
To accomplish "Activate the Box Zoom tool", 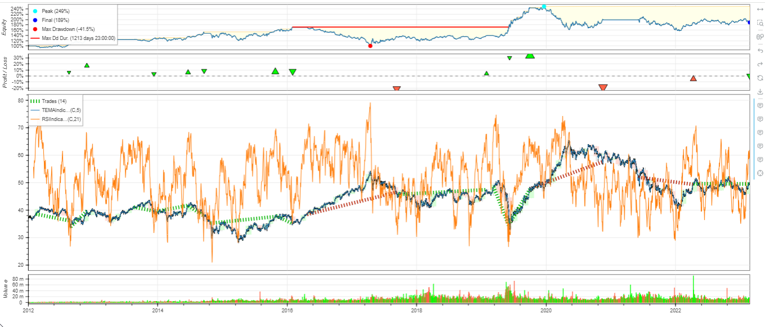I will tap(760, 23).
